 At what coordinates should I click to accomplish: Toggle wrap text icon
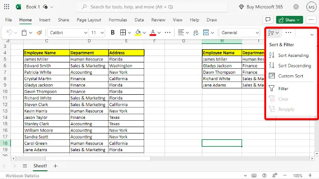pos(196,32)
